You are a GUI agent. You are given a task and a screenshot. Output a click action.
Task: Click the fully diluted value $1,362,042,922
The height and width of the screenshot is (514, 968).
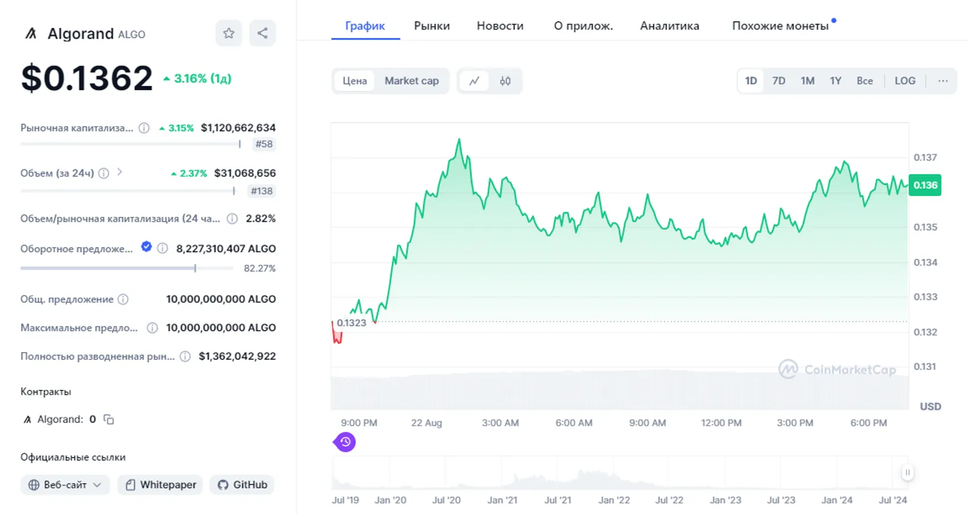click(x=237, y=356)
